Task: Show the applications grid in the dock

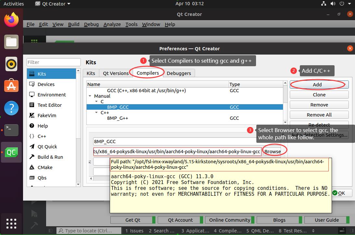Action: point(11,224)
